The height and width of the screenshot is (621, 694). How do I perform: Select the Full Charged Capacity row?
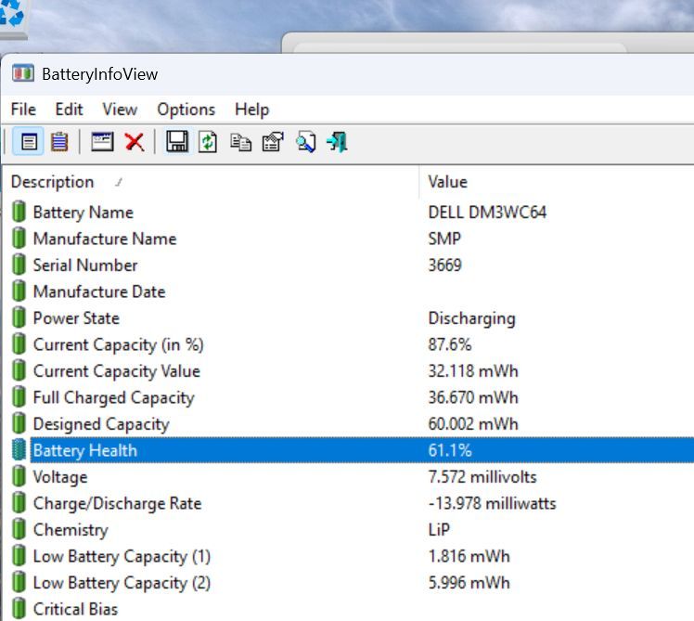click(113, 397)
